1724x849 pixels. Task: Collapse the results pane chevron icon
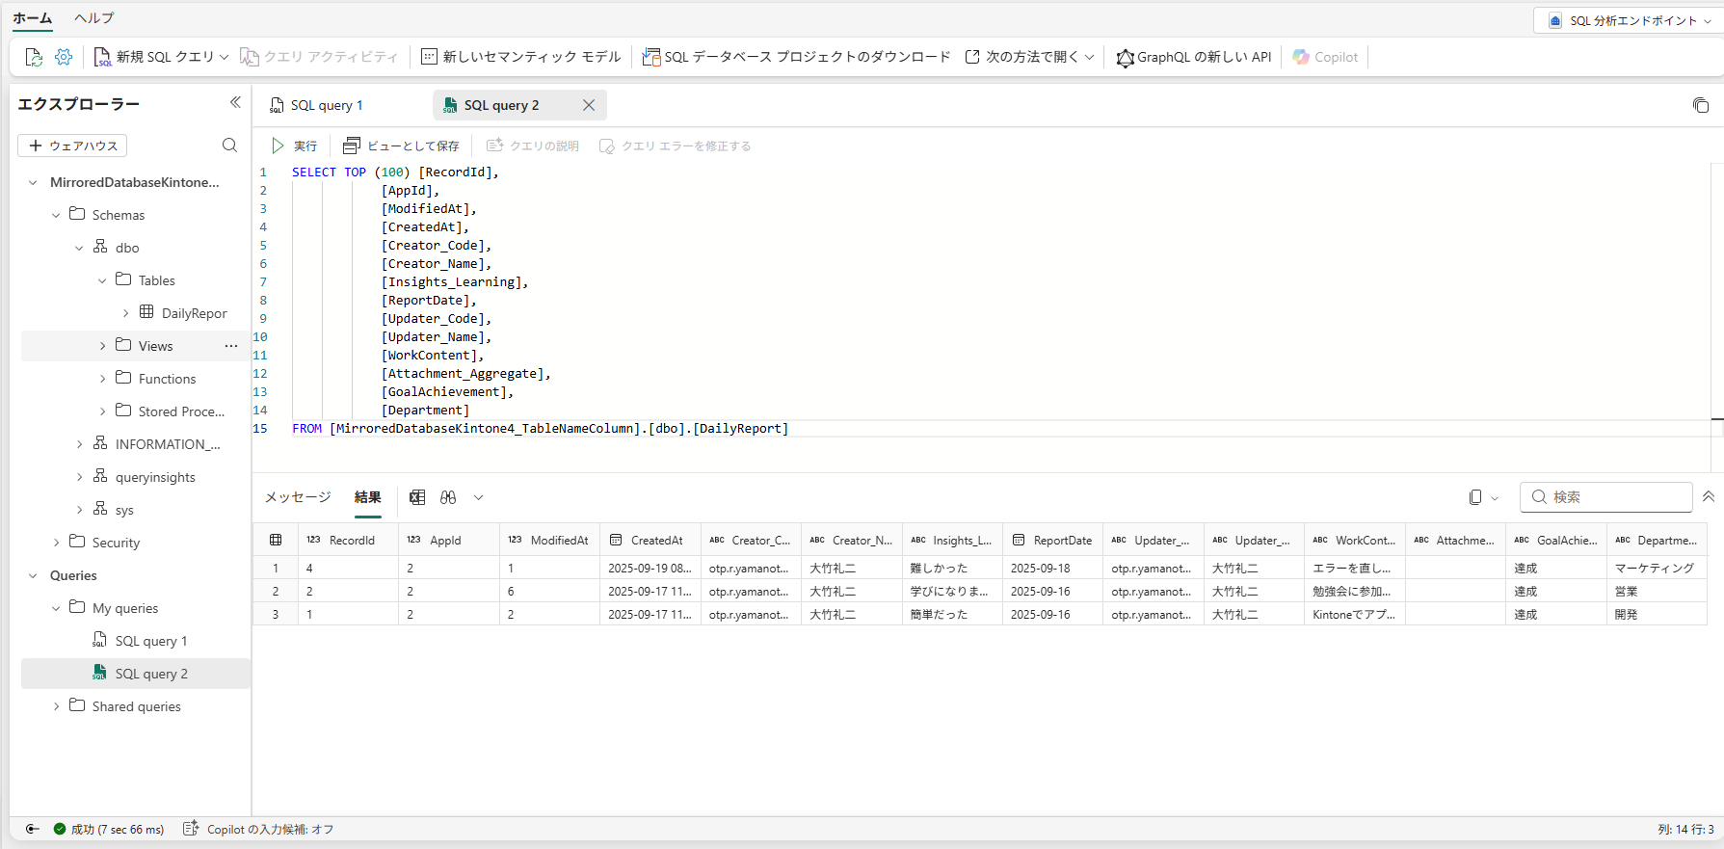pyautogui.click(x=1708, y=496)
